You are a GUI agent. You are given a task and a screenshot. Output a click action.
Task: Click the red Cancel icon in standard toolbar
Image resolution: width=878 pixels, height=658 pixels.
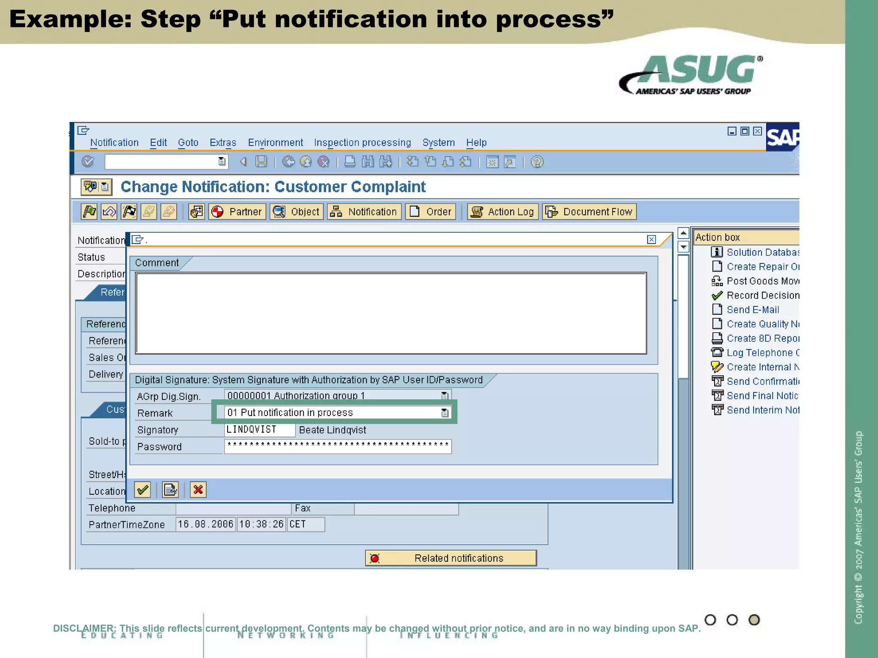(323, 162)
